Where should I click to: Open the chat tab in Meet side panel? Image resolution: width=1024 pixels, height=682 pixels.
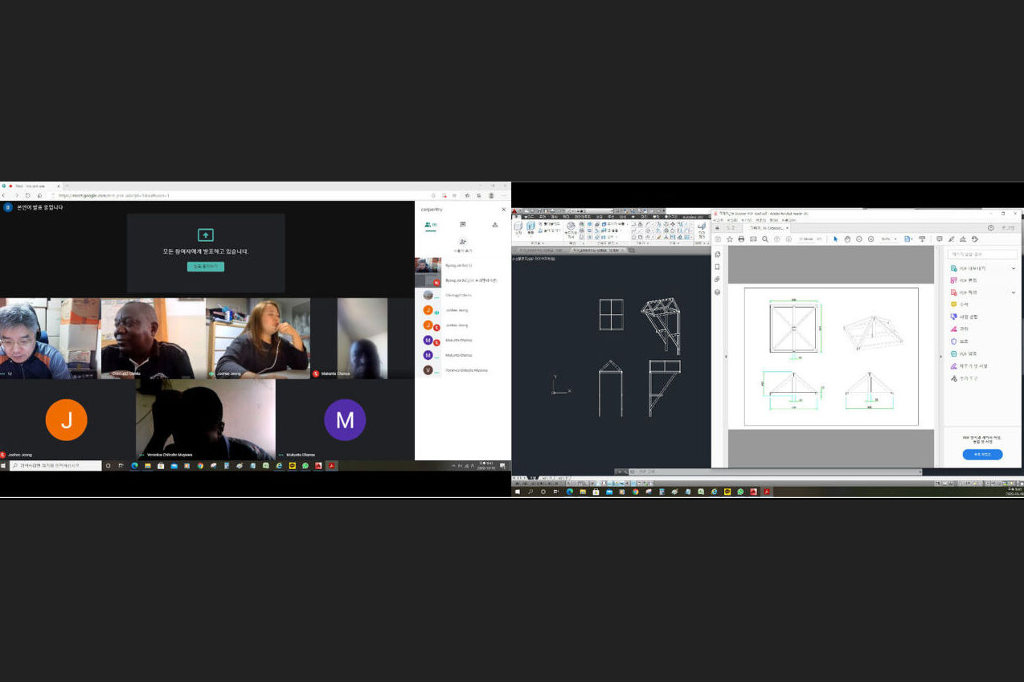pyautogui.click(x=463, y=225)
